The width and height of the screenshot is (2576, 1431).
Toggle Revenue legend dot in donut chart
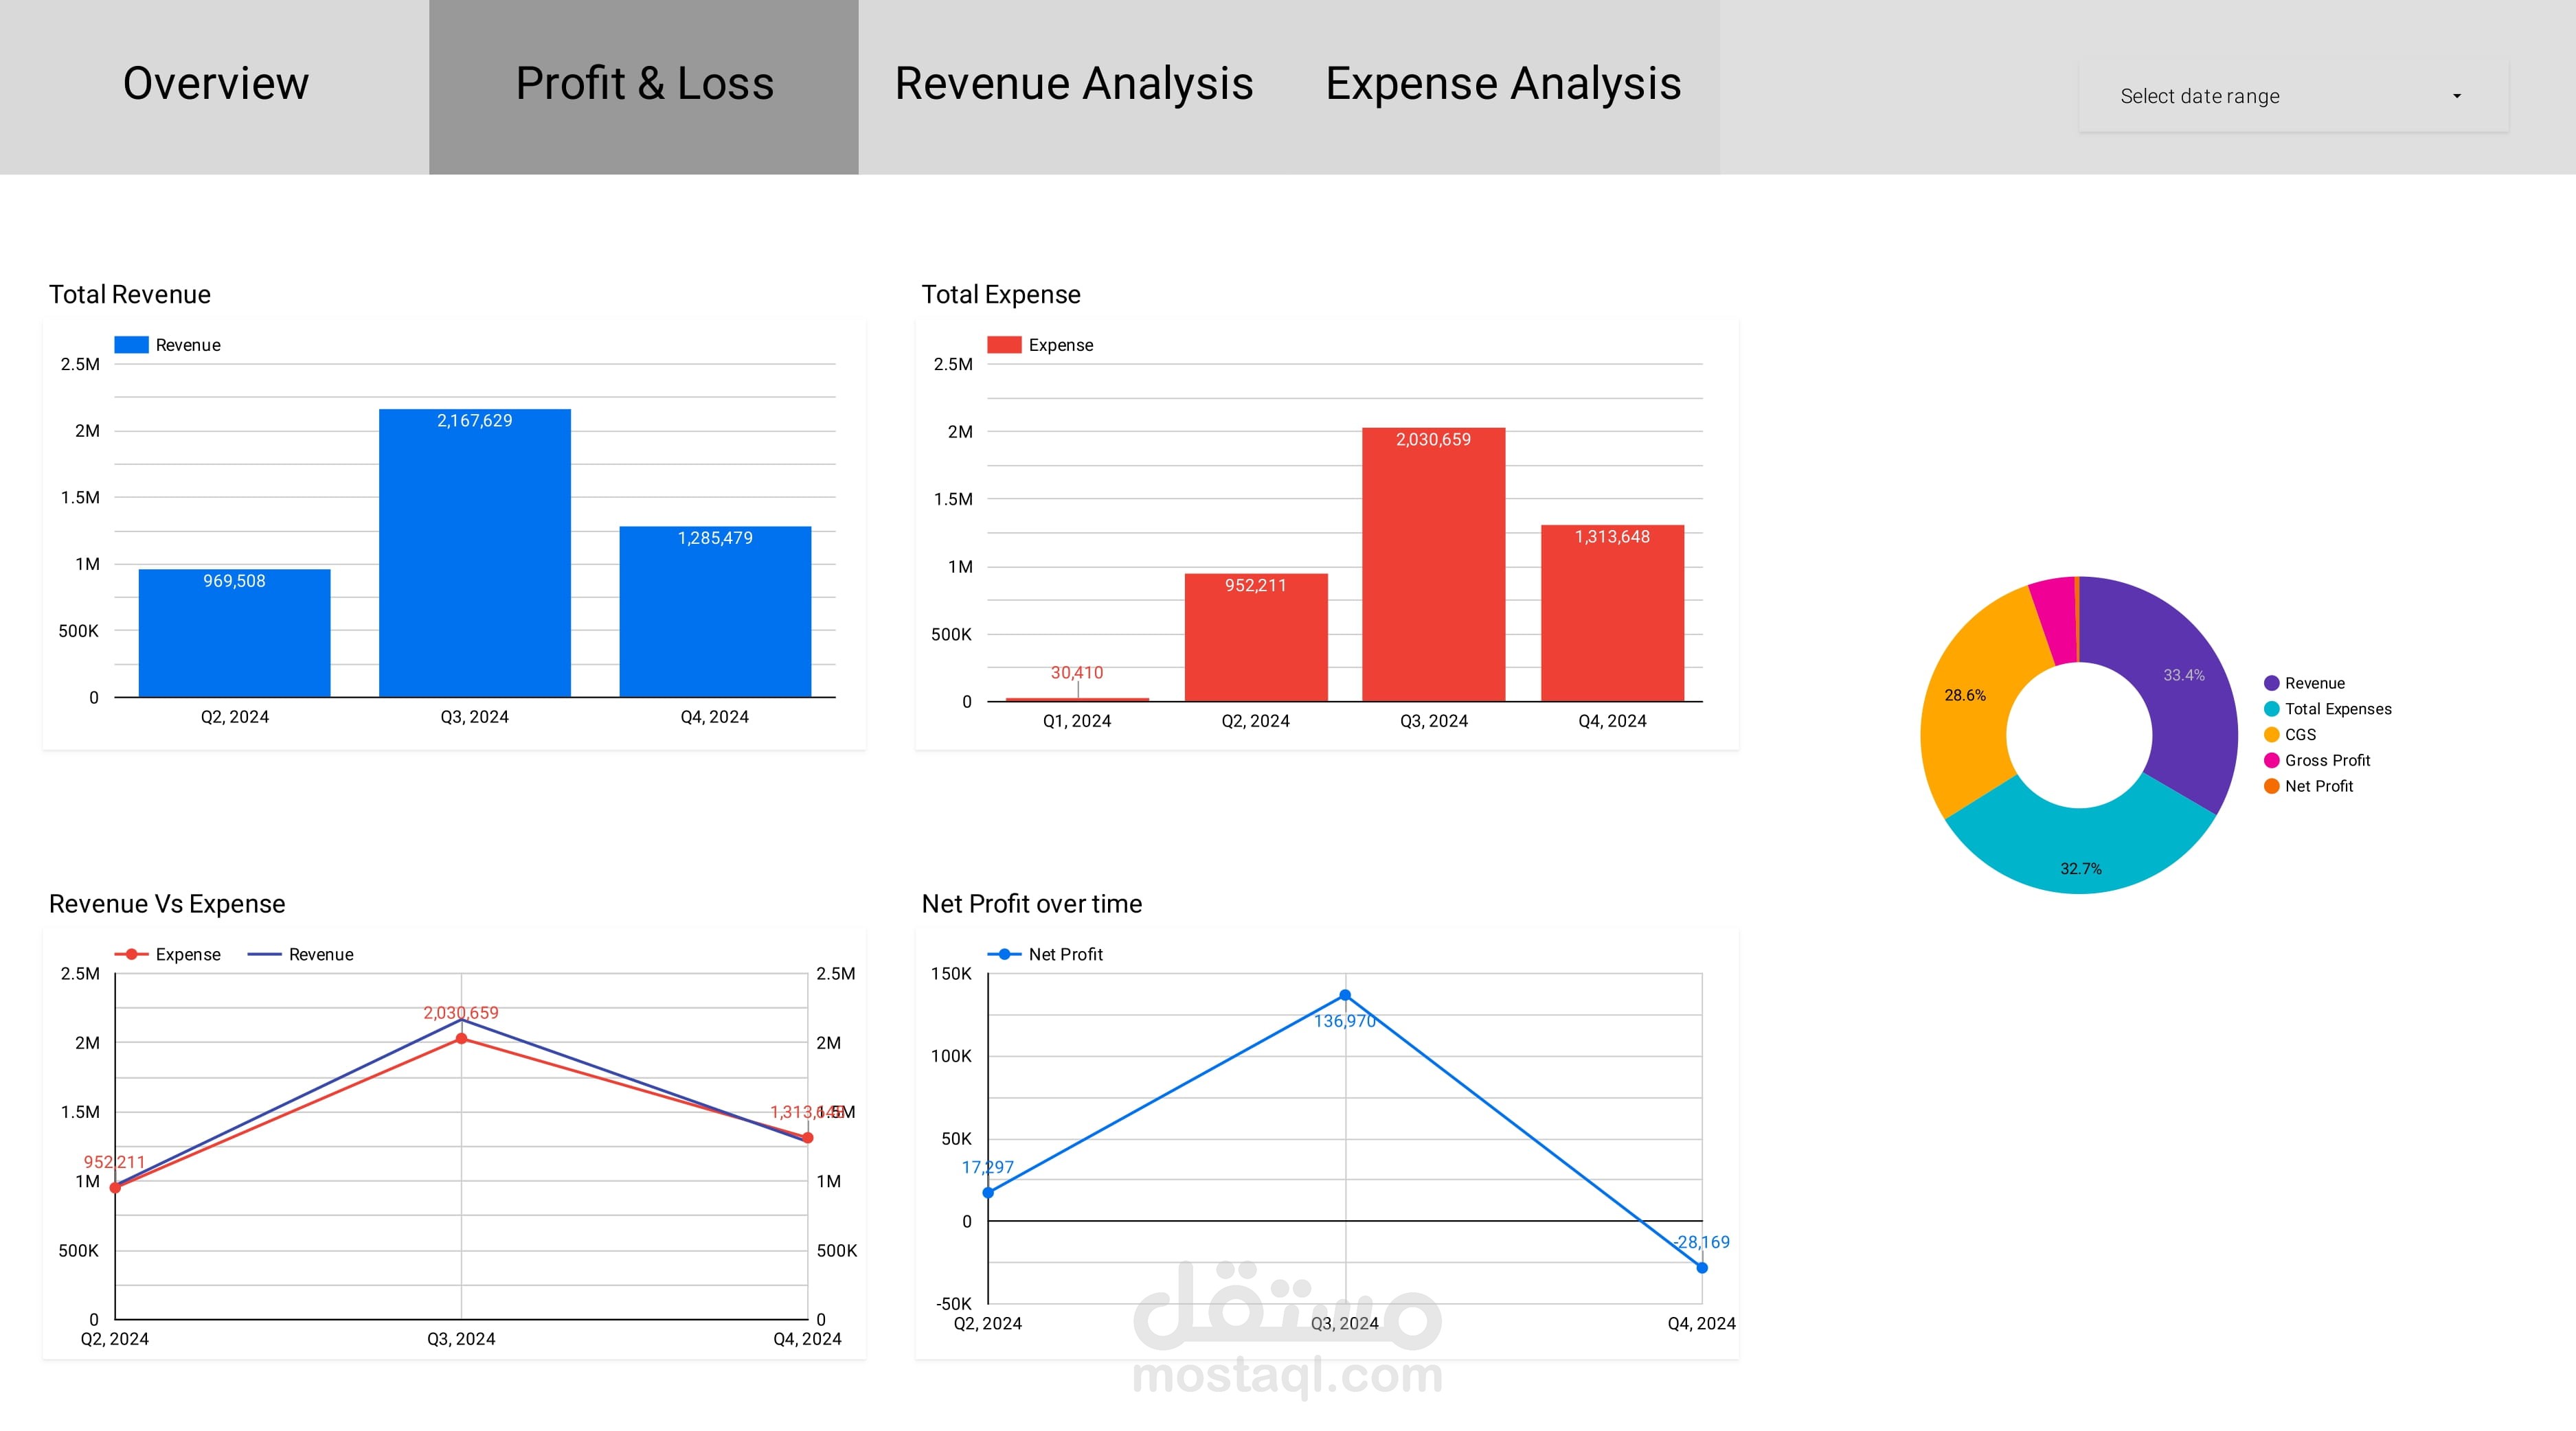click(x=2271, y=683)
